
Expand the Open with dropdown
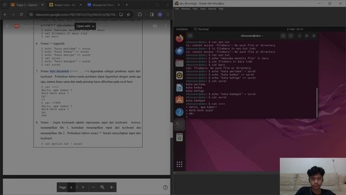[85, 26]
